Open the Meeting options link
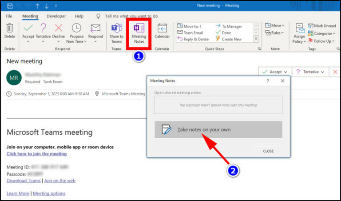341x201 pixels. [x=49, y=193]
